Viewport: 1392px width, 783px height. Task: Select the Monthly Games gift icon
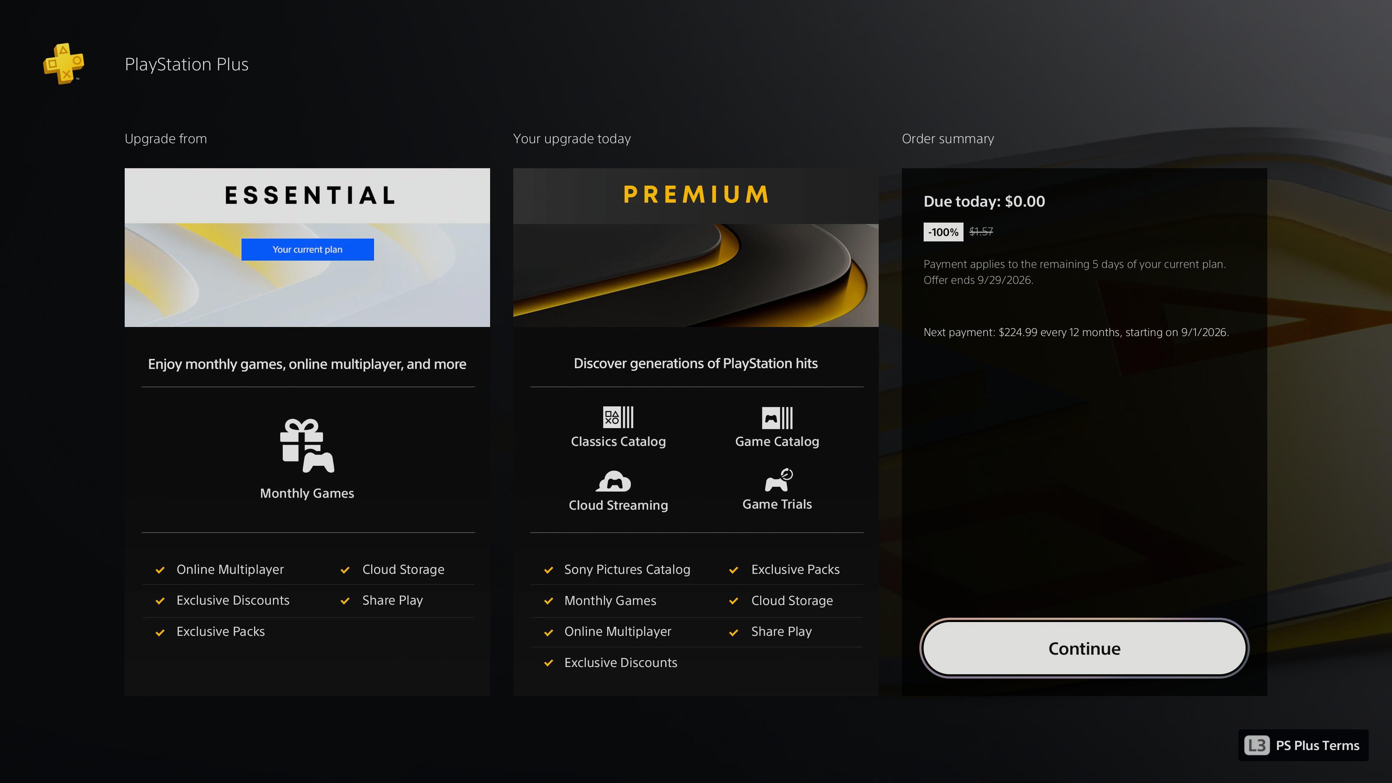point(307,446)
